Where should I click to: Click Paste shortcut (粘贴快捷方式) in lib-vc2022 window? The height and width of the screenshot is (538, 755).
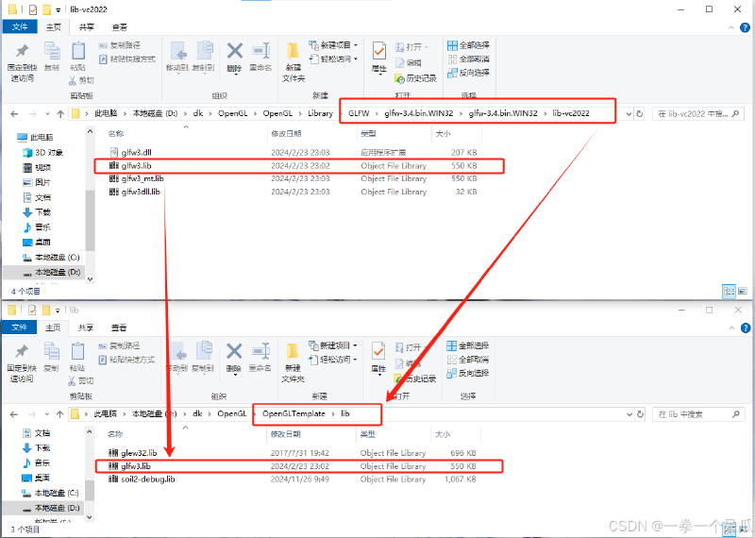tap(127, 59)
